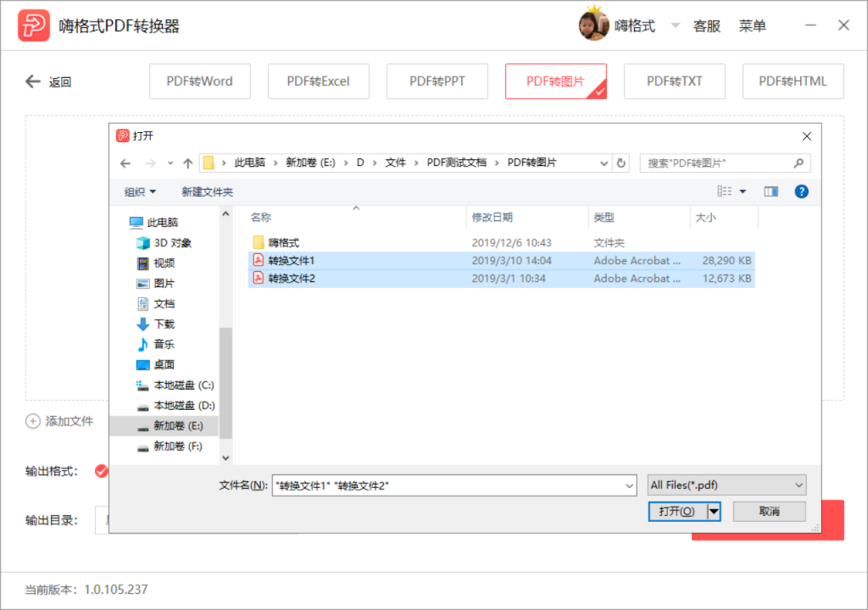Expand the 文件名 combo box dropdown

[629, 485]
